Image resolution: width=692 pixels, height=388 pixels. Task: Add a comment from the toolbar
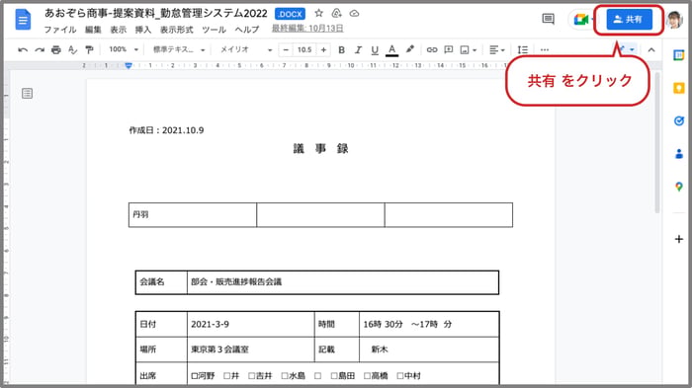[449, 49]
